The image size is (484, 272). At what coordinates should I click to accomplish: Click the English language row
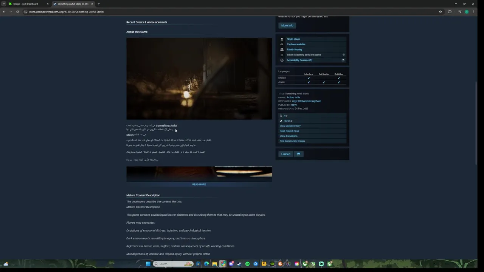click(x=312, y=78)
